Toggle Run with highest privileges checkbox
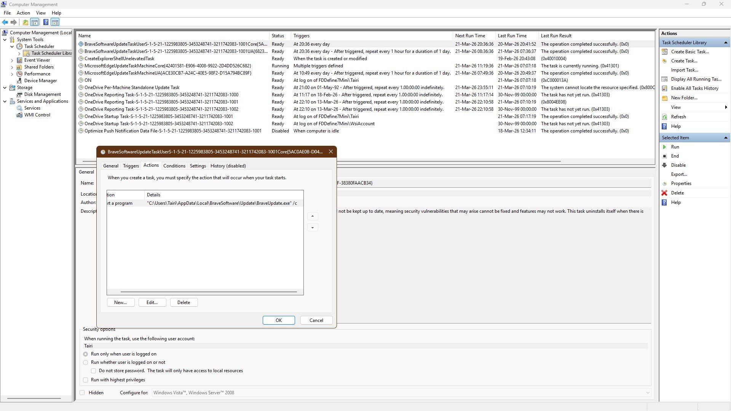 [86, 380]
